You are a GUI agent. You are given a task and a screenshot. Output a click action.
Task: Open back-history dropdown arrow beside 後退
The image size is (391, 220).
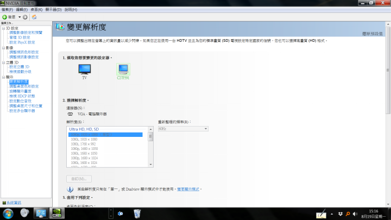tap(20, 17)
